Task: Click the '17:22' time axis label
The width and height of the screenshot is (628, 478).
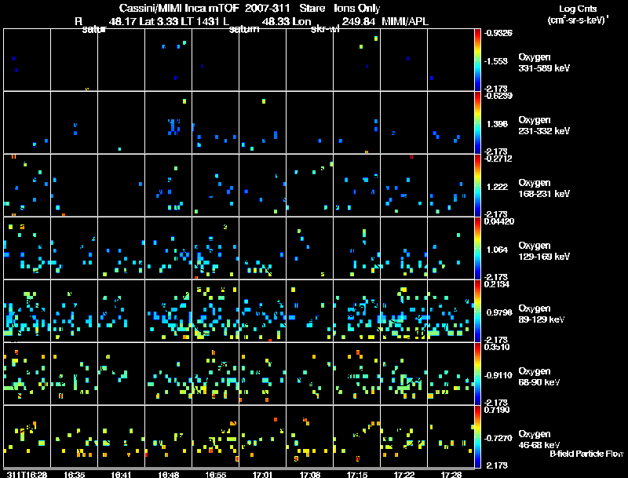Action: click(403, 474)
